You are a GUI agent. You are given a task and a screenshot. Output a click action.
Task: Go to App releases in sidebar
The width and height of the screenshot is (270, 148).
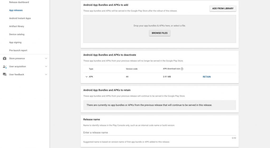(x=16, y=10)
